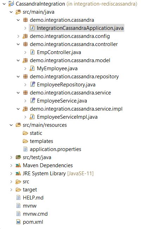Screen dimensions: 144x229
Task: Click the target folder icon
Action: [18, 190]
